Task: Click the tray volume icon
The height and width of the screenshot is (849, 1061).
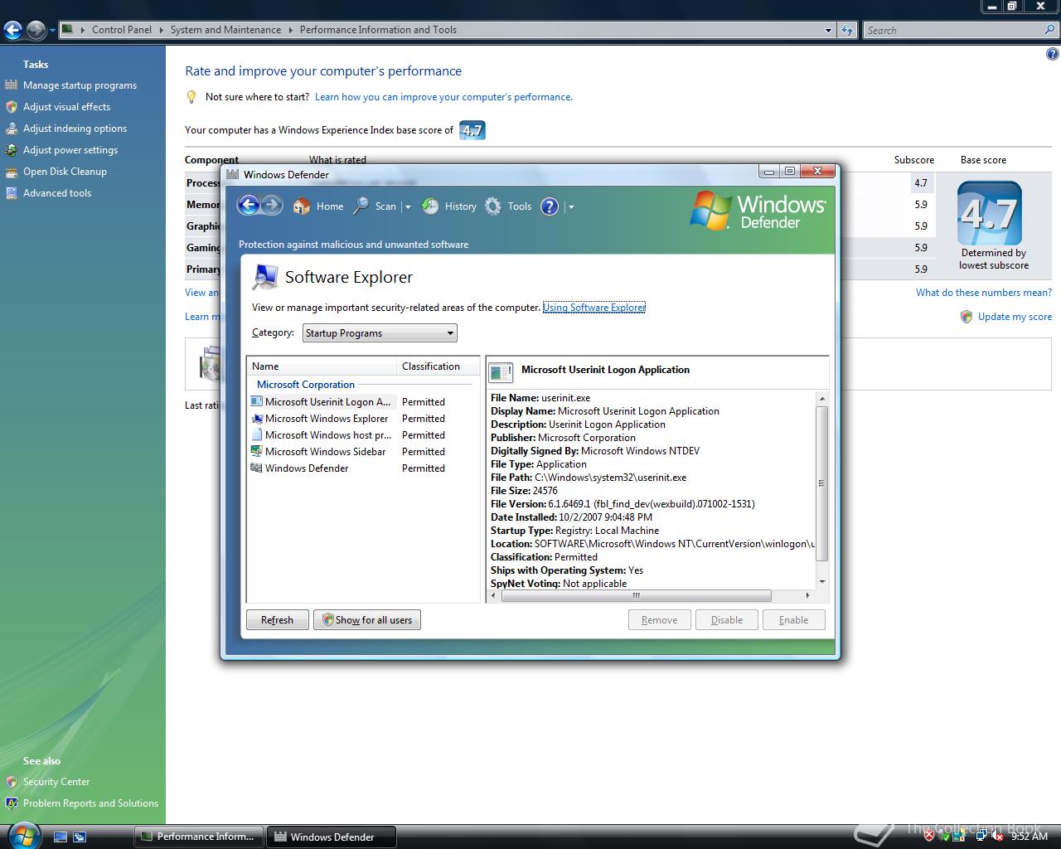Action: (x=996, y=837)
